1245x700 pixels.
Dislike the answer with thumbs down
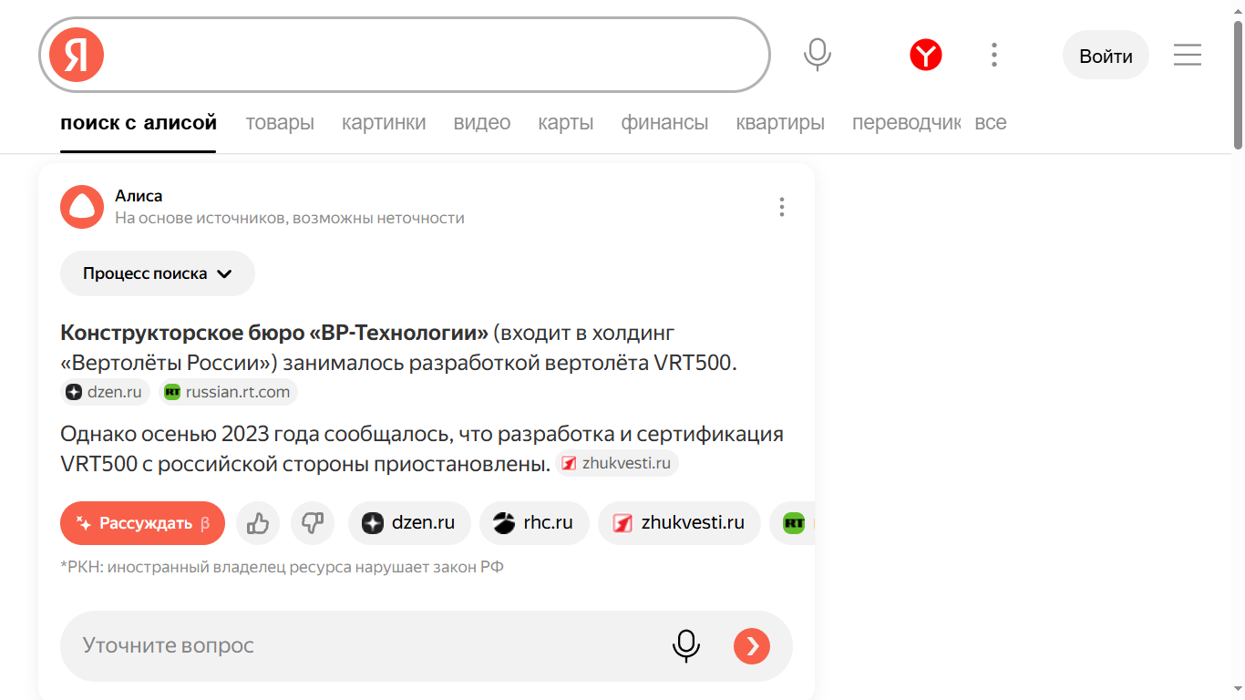point(313,523)
